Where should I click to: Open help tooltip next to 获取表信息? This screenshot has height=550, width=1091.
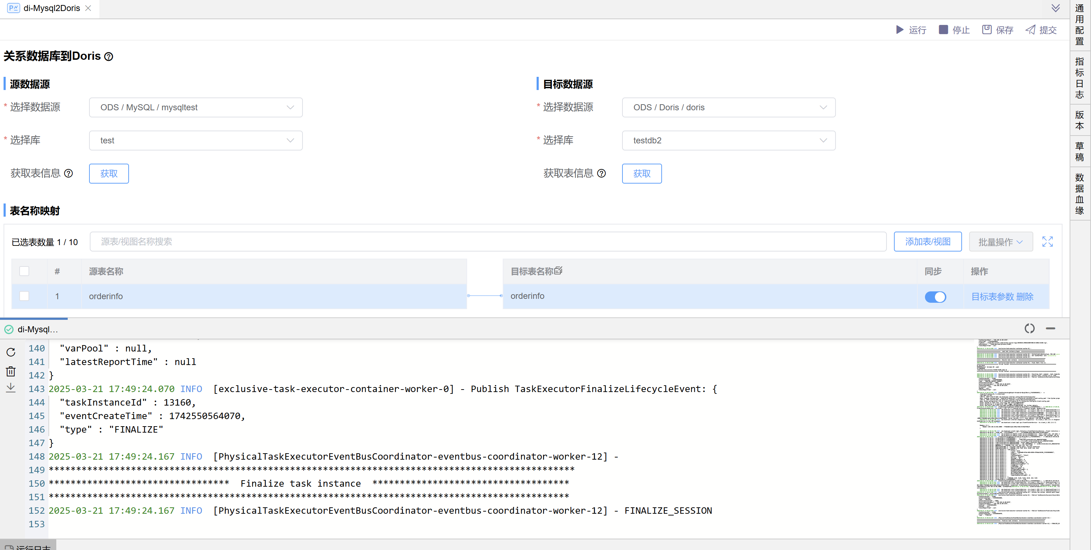pos(69,173)
